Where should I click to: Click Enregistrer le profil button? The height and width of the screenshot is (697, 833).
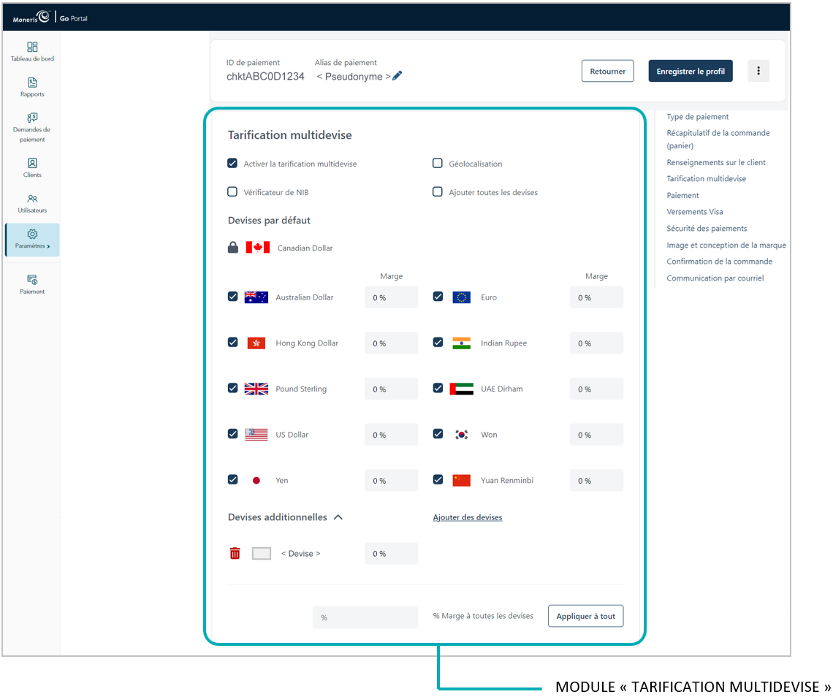690,71
